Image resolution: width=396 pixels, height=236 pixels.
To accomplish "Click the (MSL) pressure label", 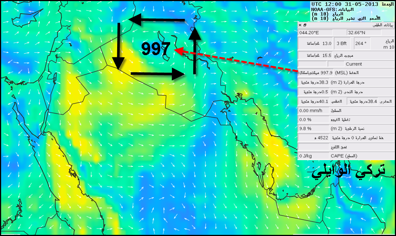I will click(x=347, y=73).
